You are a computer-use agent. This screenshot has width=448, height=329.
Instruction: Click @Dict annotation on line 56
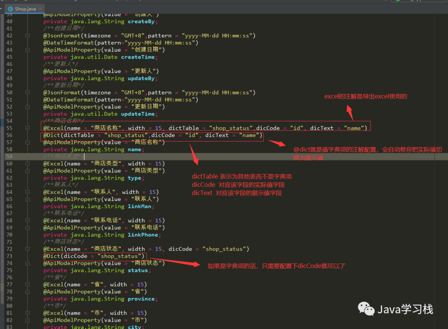tap(51, 135)
